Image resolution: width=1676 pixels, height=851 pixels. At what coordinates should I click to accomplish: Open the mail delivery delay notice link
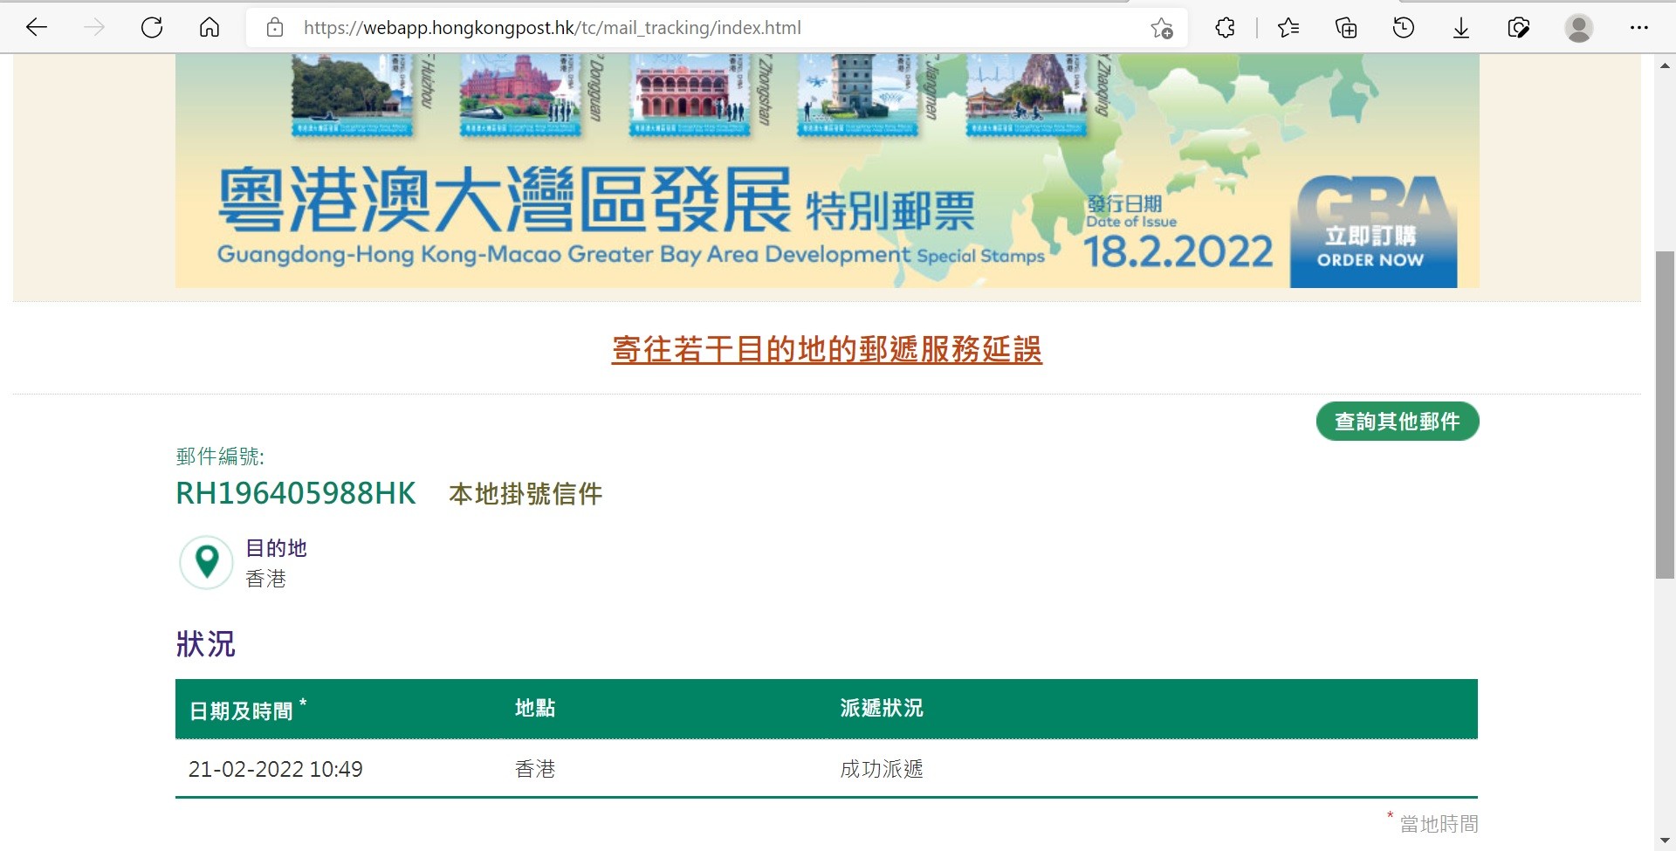coord(827,349)
